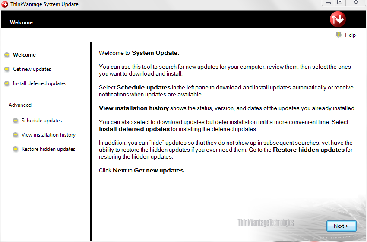
Task: Click the Help book icon
Action: tap(339, 35)
